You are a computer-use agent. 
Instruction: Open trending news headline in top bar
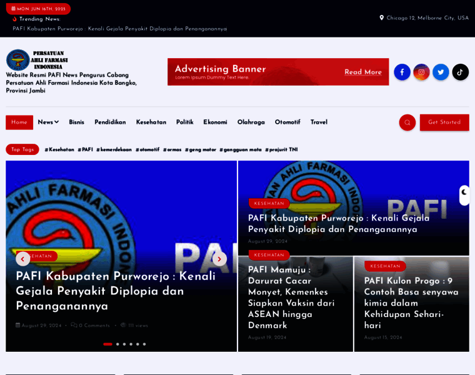(119, 29)
